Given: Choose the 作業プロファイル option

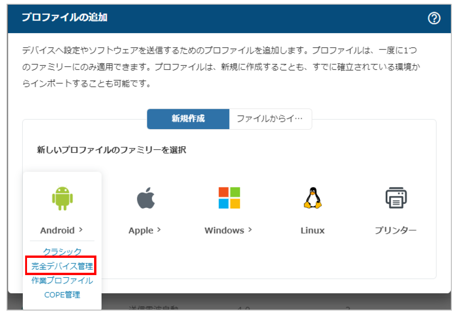Looking at the screenshot, I should [62, 280].
